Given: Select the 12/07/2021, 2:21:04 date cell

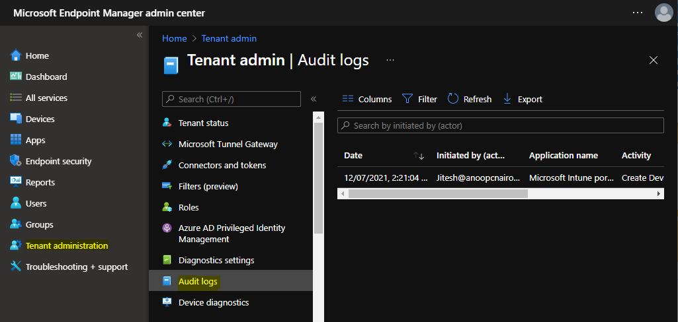Looking at the screenshot, I should click(386, 177).
